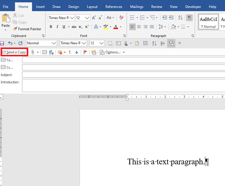Viewport: 225px width, 186px height.
Task: Toggle Underline formatting
Action: 64,27
